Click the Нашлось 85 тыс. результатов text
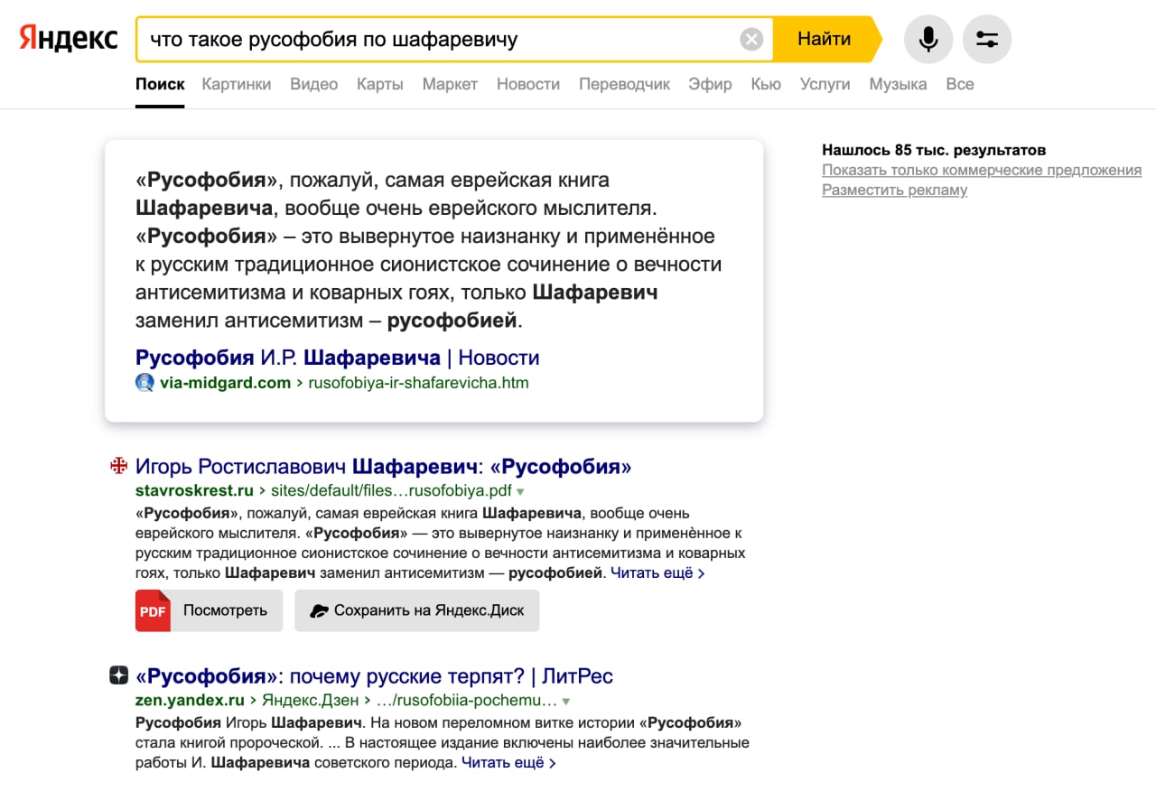 point(934,150)
